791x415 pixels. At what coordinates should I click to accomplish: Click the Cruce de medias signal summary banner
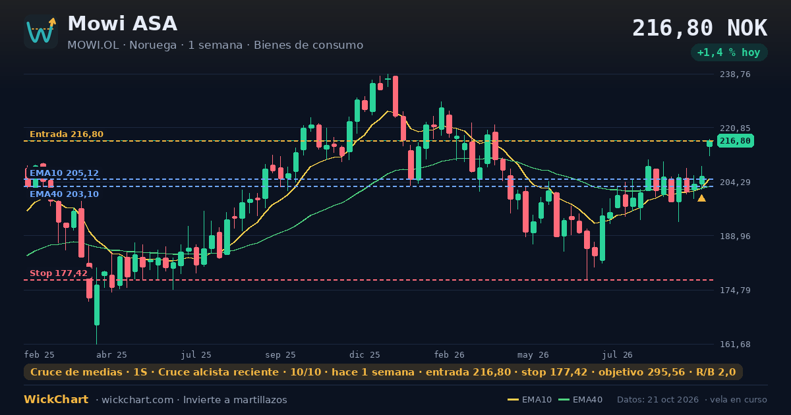[x=383, y=372]
